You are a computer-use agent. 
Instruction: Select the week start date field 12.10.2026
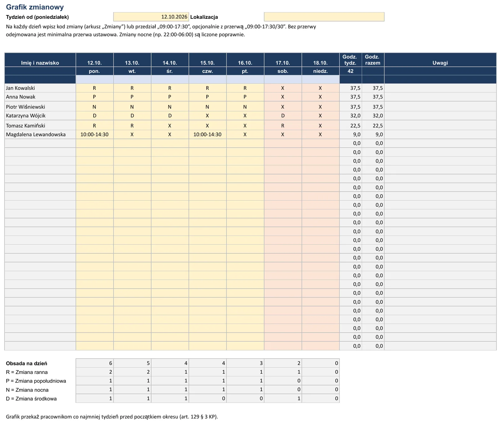click(151, 17)
